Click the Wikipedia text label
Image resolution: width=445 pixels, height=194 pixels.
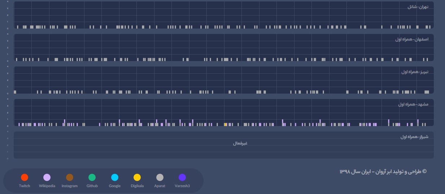point(47,186)
